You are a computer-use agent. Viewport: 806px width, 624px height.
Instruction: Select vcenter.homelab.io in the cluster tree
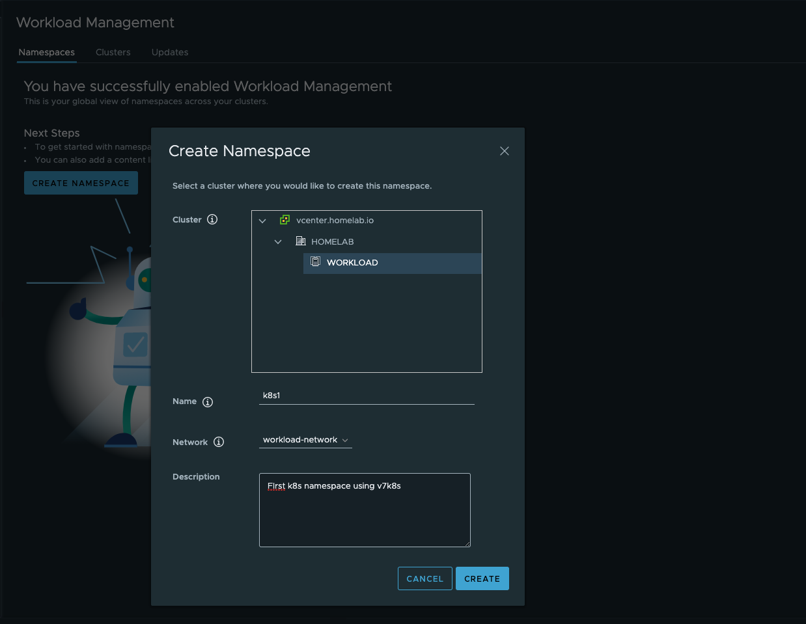pyautogui.click(x=335, y=221)
